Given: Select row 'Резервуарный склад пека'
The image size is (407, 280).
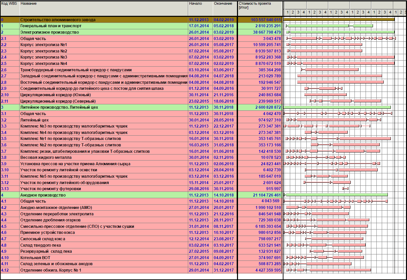Looking at the screenshot, I should tap(141, 251).
